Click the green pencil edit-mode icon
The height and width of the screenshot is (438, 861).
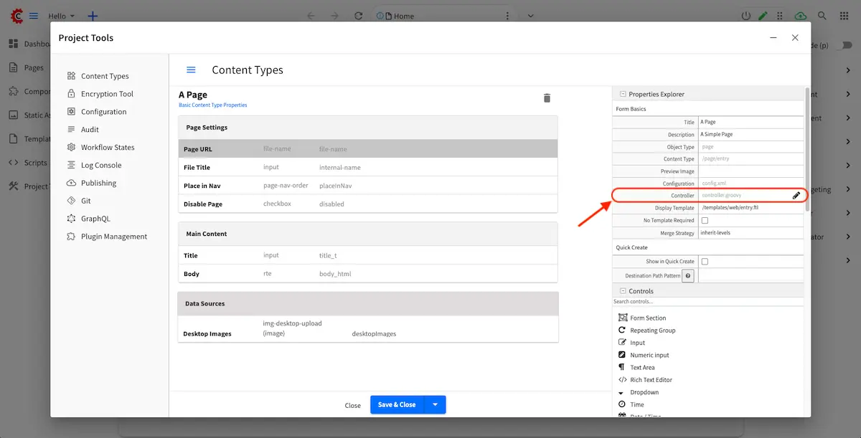[x=763, y=16]
